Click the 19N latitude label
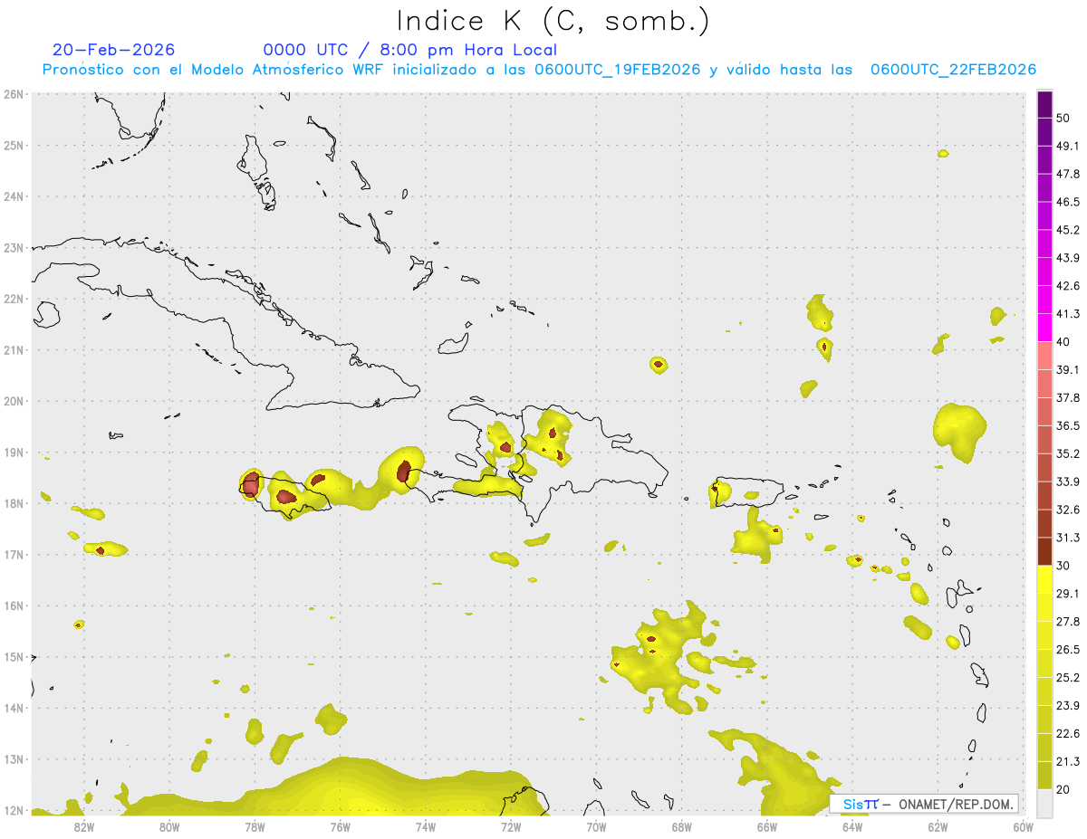Viewport: 1087px width, 839px height. [x=14, y=453]
